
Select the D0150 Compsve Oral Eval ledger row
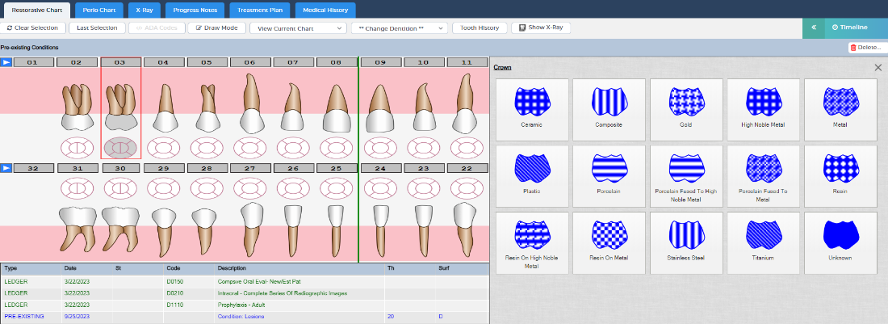(244, 281)
